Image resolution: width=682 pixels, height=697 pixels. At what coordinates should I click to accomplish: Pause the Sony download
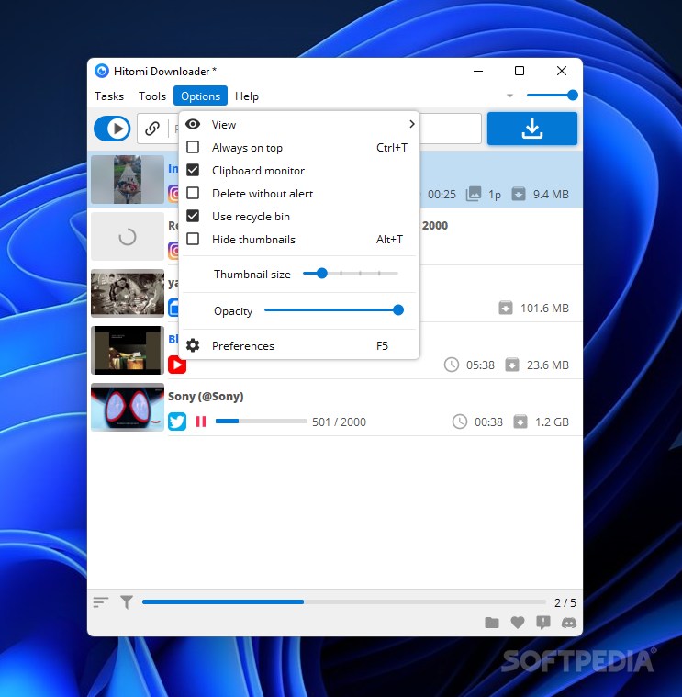tap(201, 422)
